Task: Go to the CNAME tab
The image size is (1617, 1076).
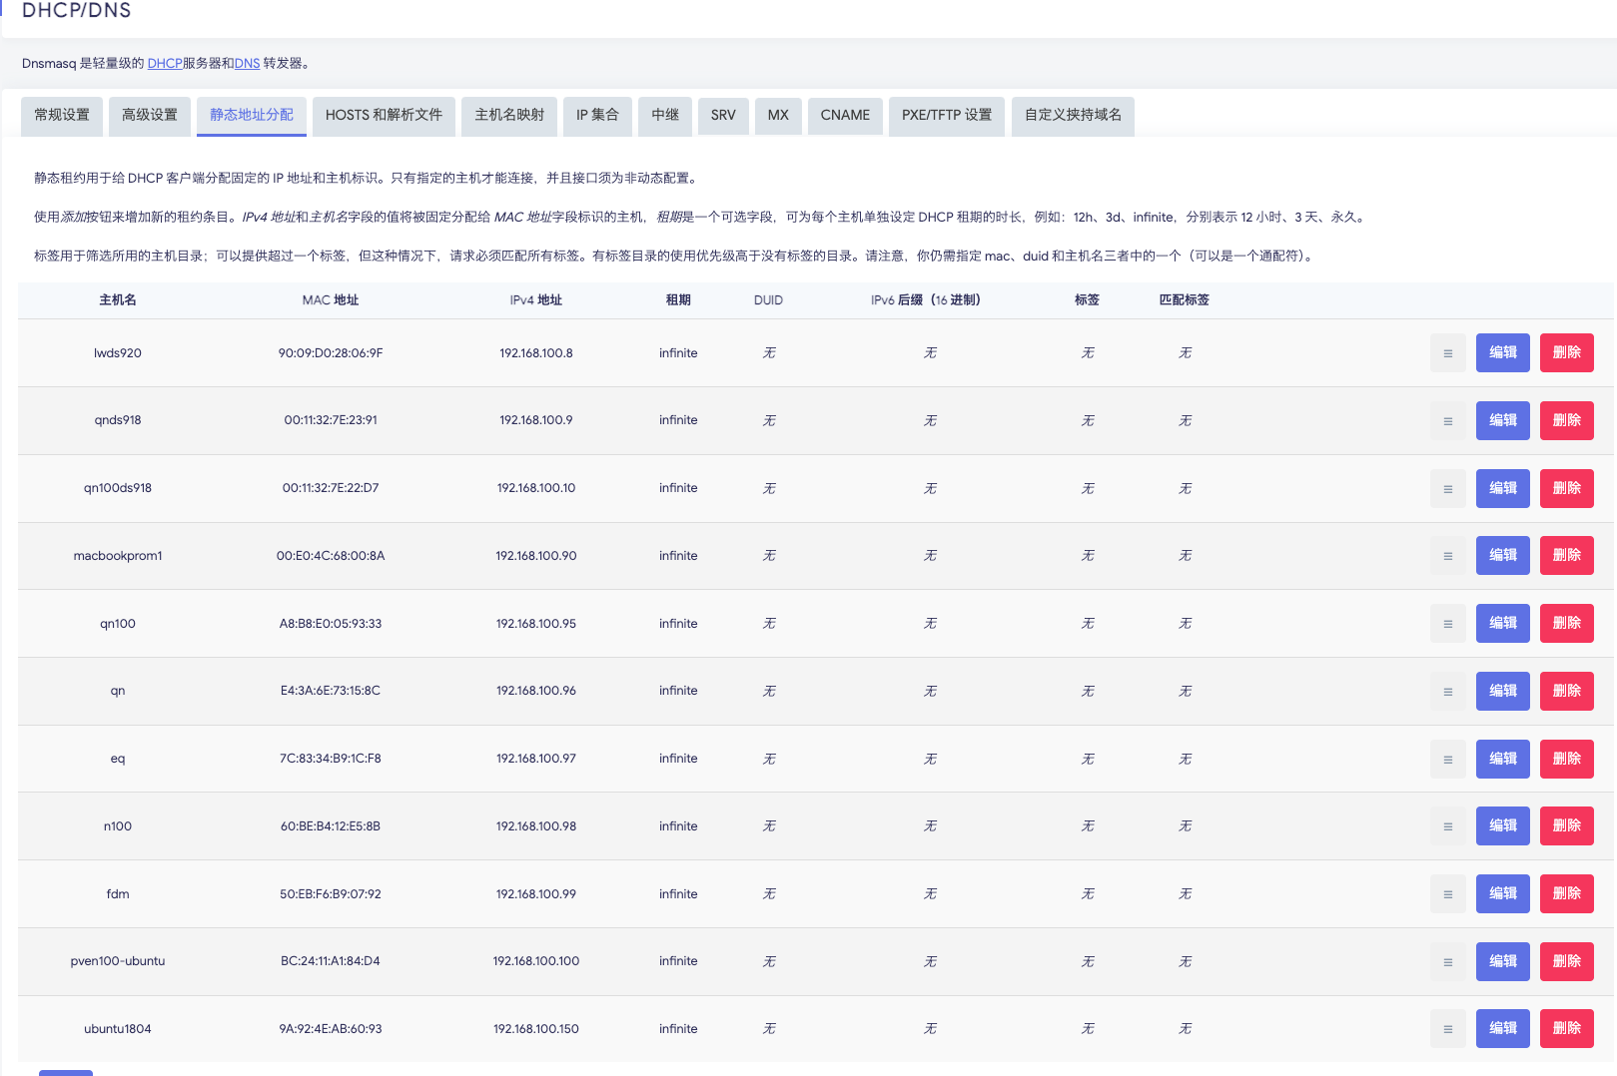Action: coord(845,116)
